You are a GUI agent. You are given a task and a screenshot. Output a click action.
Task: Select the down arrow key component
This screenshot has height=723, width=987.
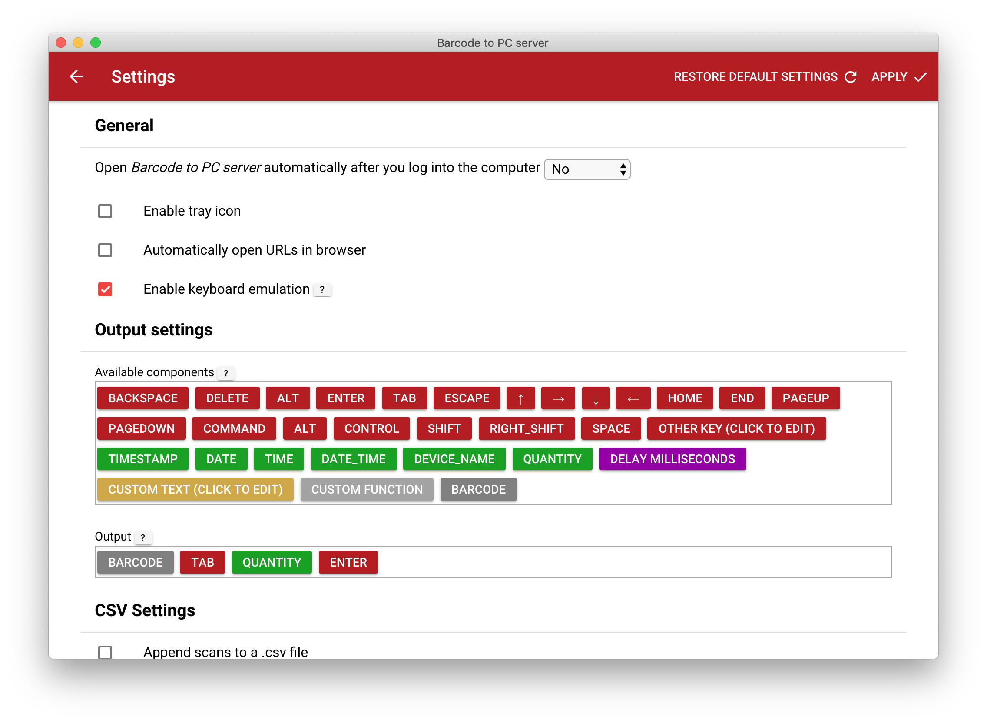tap(596, 398)
